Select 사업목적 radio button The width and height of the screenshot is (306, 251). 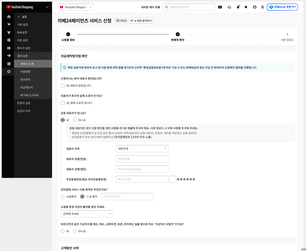[x=63, y=196]
